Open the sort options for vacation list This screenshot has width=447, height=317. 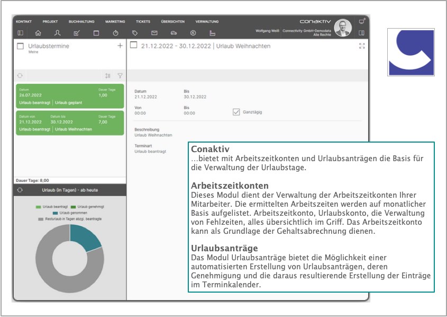tap(108, 76)
